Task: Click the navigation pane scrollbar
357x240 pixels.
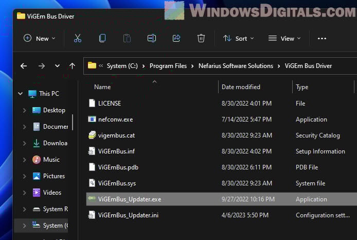Action: [73, 122]
